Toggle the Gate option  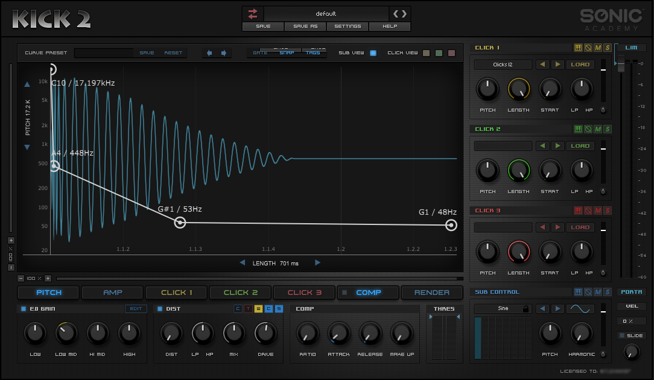pos(260,52)
